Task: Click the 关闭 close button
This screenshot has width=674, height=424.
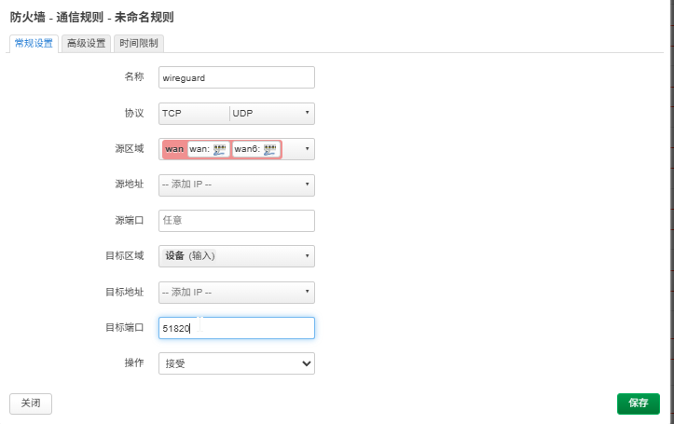Action: pos(31,403)
